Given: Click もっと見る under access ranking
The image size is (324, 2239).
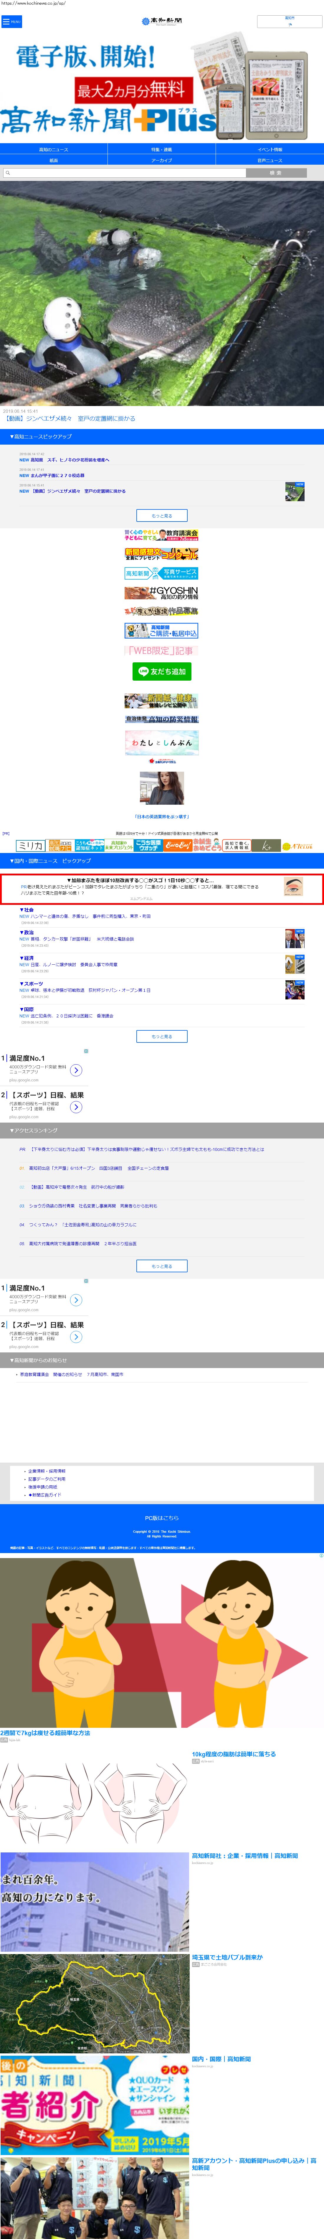Looking at the screenshot, I should coord(162,1266).
